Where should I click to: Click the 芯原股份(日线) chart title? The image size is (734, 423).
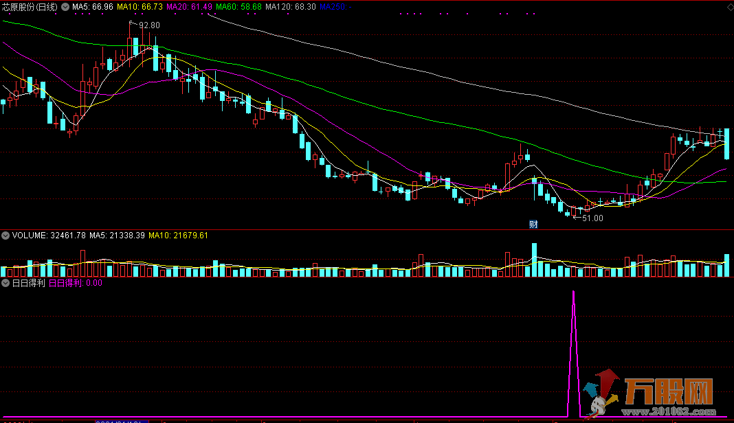30,7
